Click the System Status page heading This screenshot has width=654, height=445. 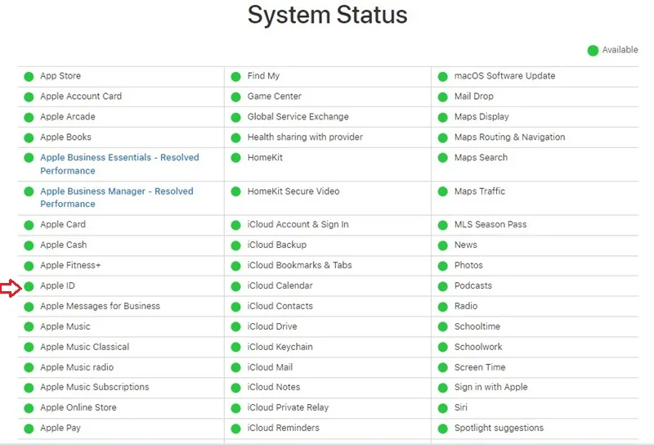pyautogui.click(x=328, y=15)
